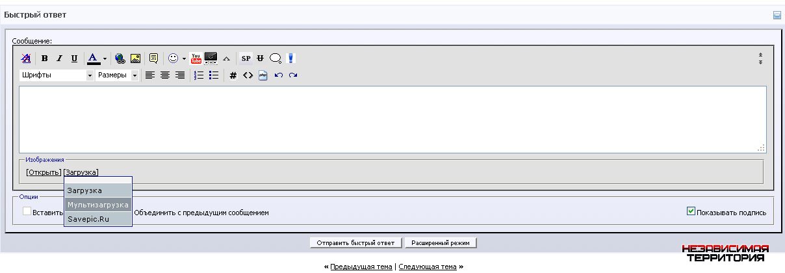The height and width of the screenshot is (273, 785).
Task: Wrap text in PHP code tag
Action: pos(263,75)
